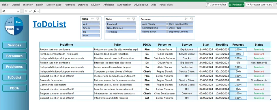Confirm formula entry with the checkmark icon
This screenshot has width=277, height=110.
(31, 11)
